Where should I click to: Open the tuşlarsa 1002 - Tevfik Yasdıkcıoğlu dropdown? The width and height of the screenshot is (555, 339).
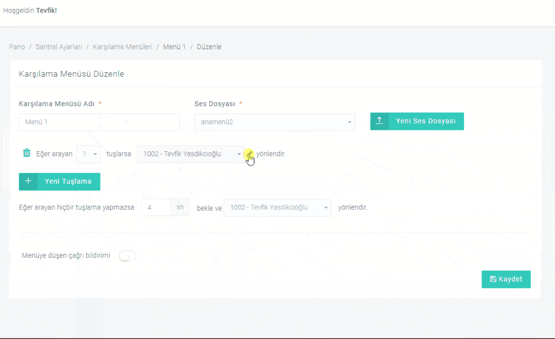pyautogui.click(x=191, y=154)
